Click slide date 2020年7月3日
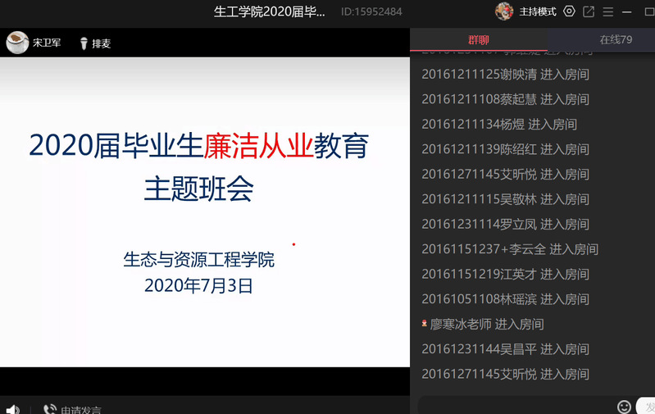Screen dimensions: 655x414 click(199, 286)
